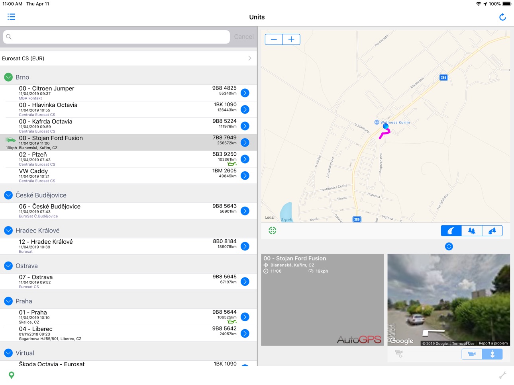The height and width of the screenshot is (385, 514).
Task: Collapse the Ostrava group
Action: 8,266
